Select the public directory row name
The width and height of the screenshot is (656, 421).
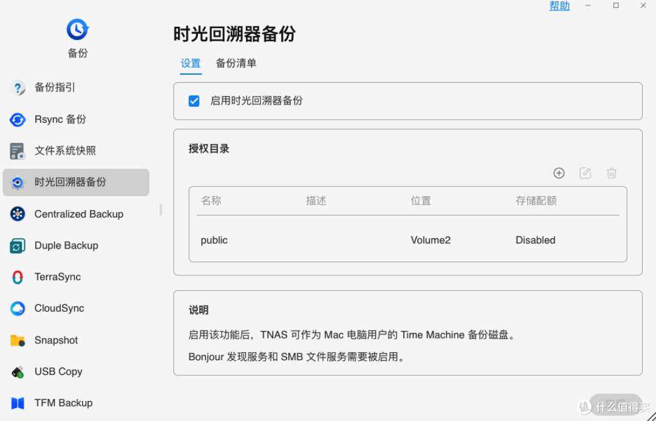pyautogui.click(x=214, y=240)
